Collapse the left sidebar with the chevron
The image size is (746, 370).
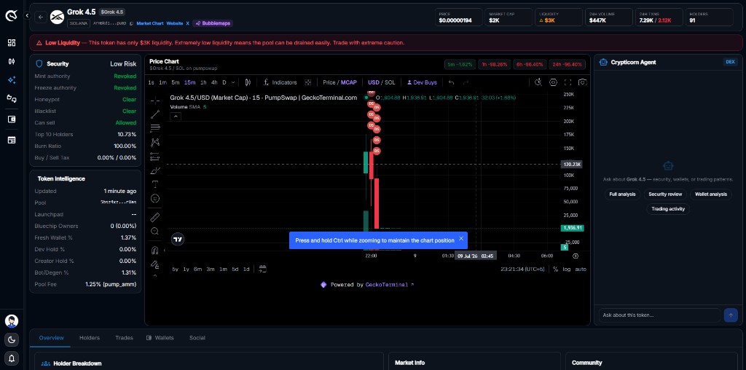(x=27, y=16)
